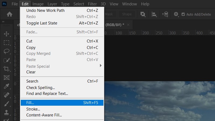Click the Home icon
This screenshot has height=121, width=215.
pos(9,14)
